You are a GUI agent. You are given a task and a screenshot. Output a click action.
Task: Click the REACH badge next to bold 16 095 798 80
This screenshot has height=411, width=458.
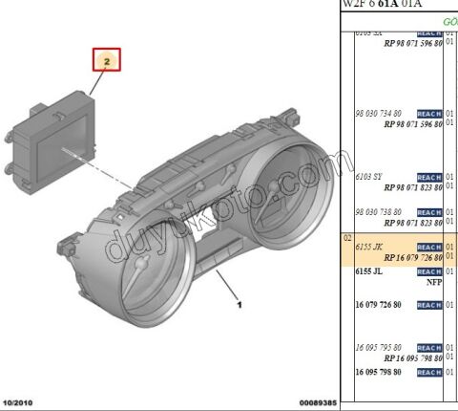point(429,372)
